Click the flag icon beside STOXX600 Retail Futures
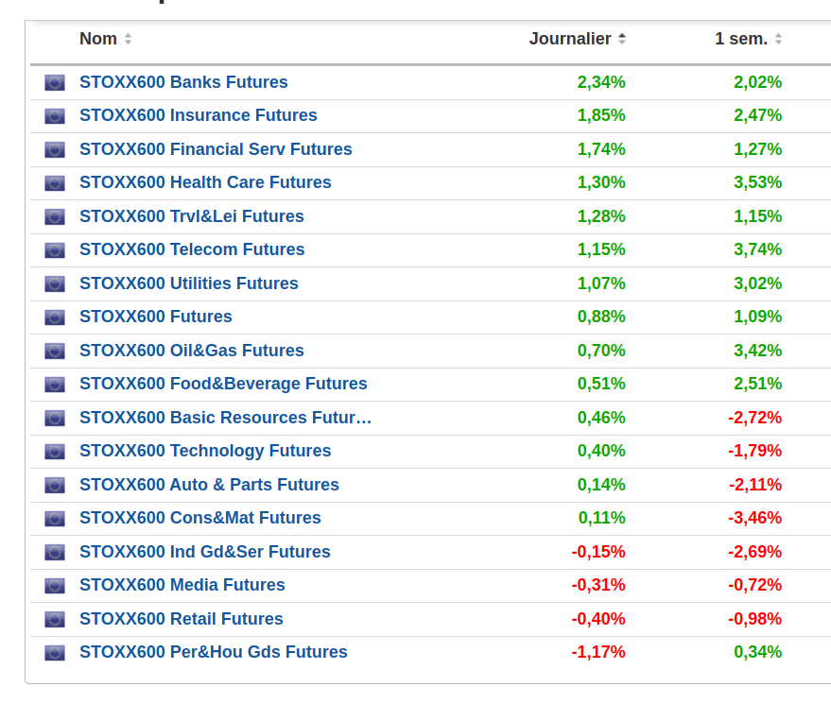Viewport: 831px width, 704px height. point(55,620)
